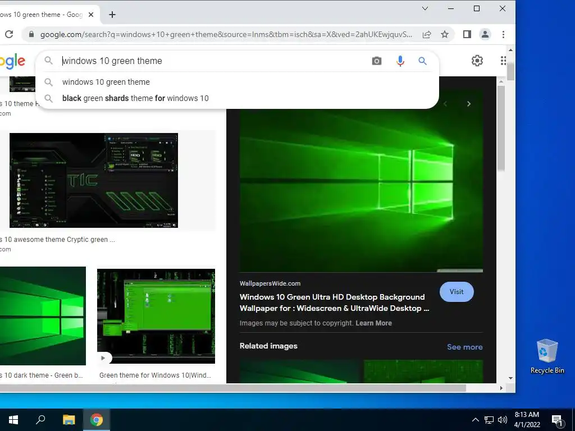Click 'See more' related images

[x=464, y=347]
